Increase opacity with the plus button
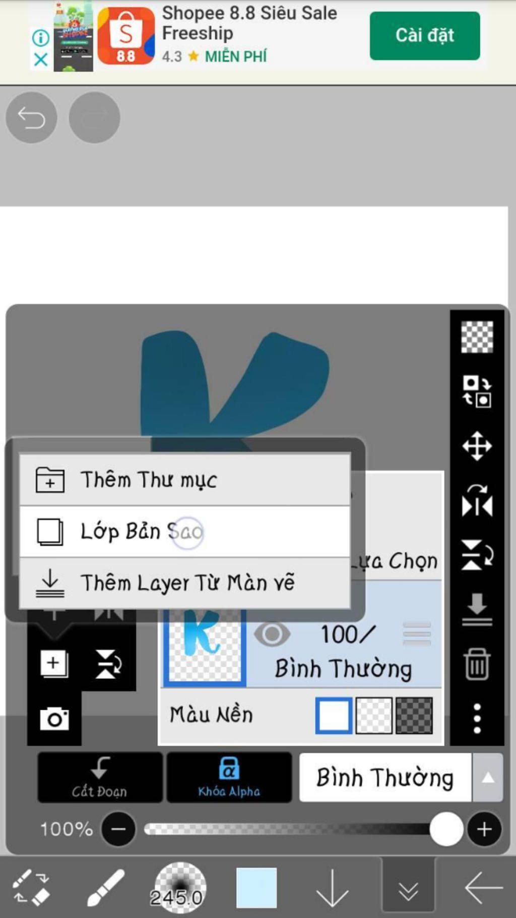 point(484,829)
